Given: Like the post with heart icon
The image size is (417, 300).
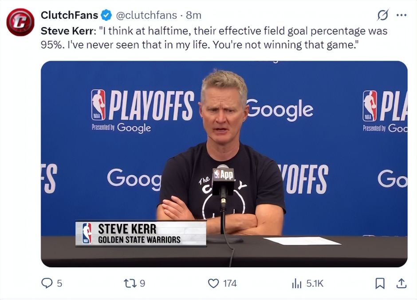Looking at the screenshot, I should (x=213, y=283).
